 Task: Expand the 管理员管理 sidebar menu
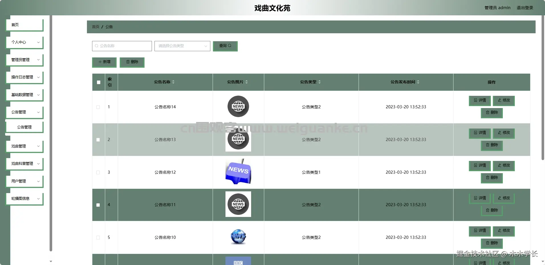pyautogui.click(x=25, y=60)
